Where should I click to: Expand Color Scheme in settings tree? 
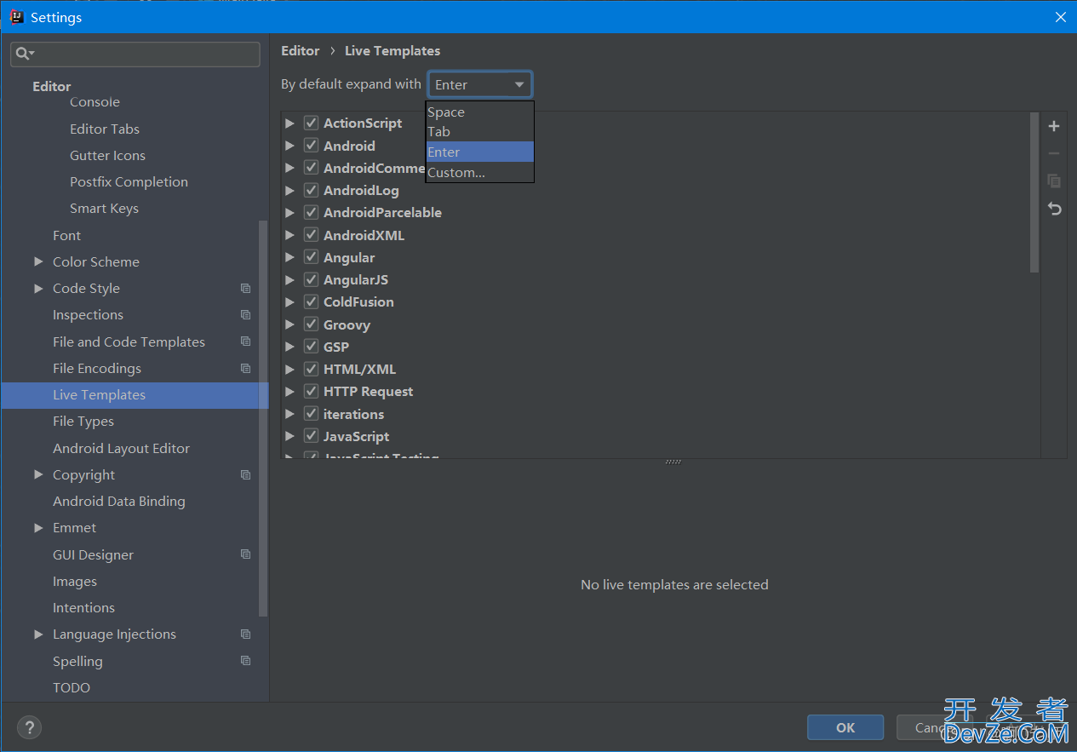pos(38,262)
